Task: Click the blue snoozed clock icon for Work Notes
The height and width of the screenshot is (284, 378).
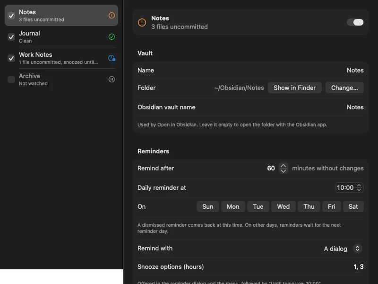Action: point(112,58)
